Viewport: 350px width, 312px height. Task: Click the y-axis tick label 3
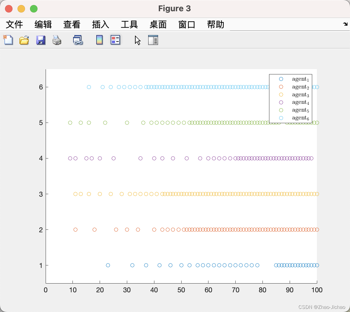tap(41, 194)
